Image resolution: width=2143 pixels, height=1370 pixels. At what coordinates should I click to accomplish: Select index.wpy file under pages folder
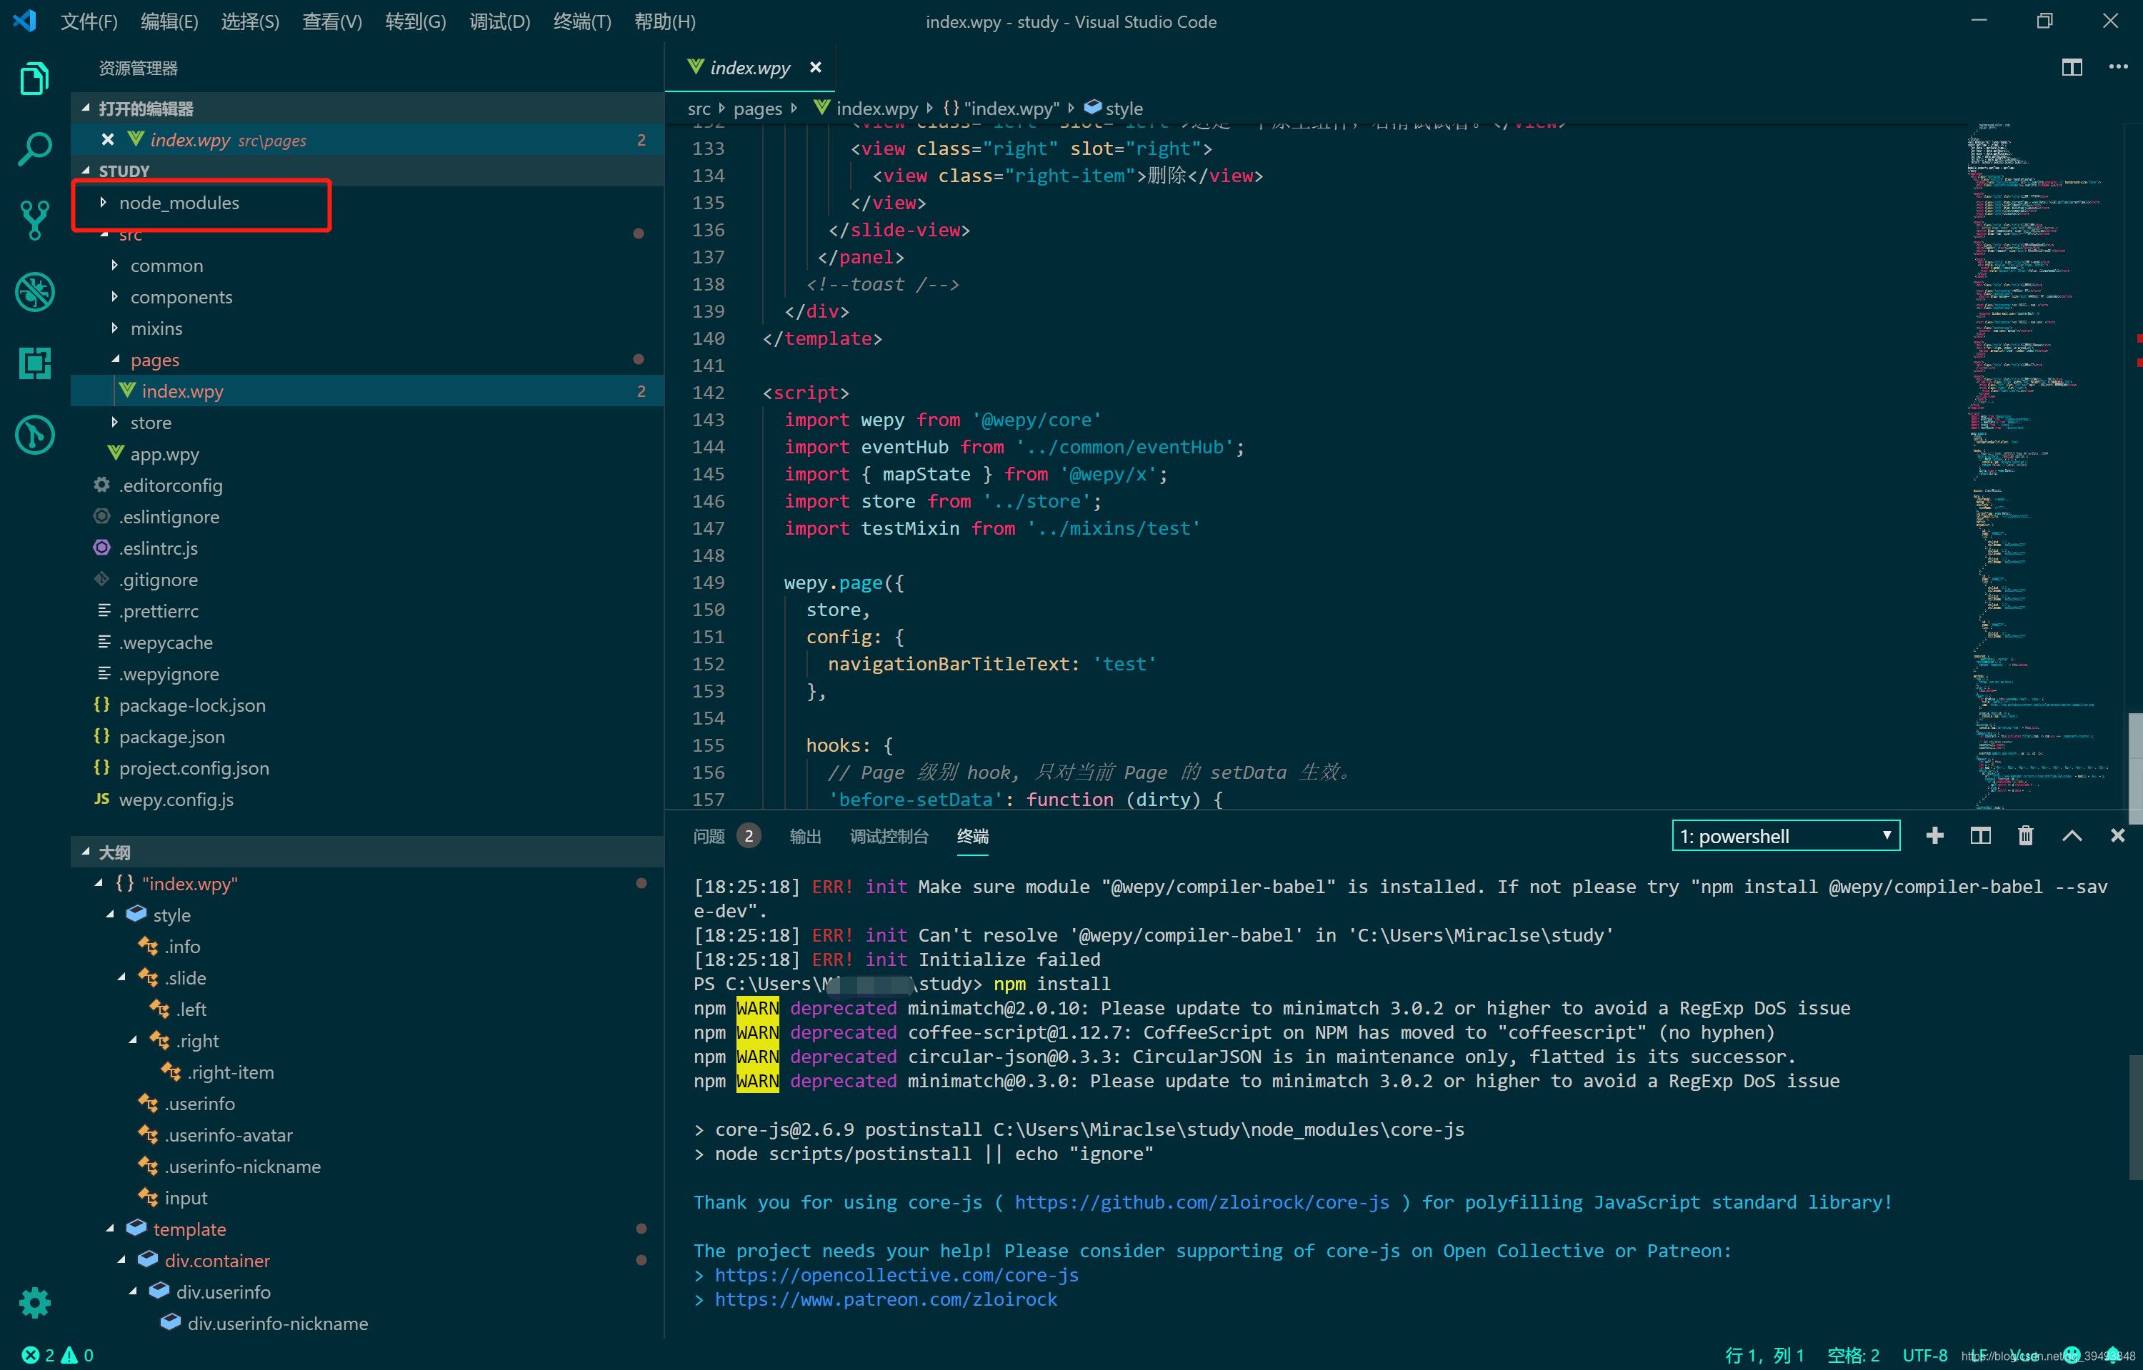[366, 391]
